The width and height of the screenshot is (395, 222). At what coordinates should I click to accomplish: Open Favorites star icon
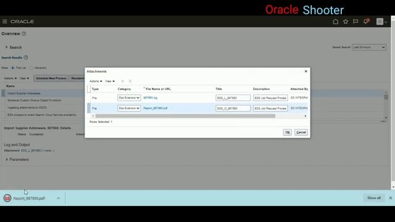click(346, 22)
